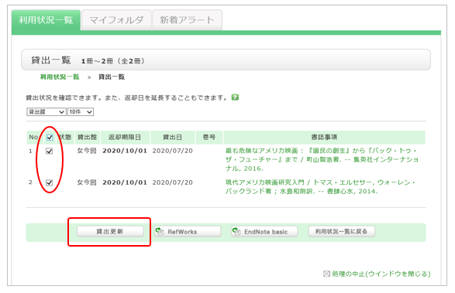Click due date 2020/10/01 in row 1
The width and height of the screenshot is (455, 293).
125,151
